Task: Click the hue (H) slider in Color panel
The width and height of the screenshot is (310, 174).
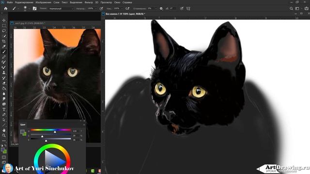Action: pyautogui.click(x=51, y=130)
